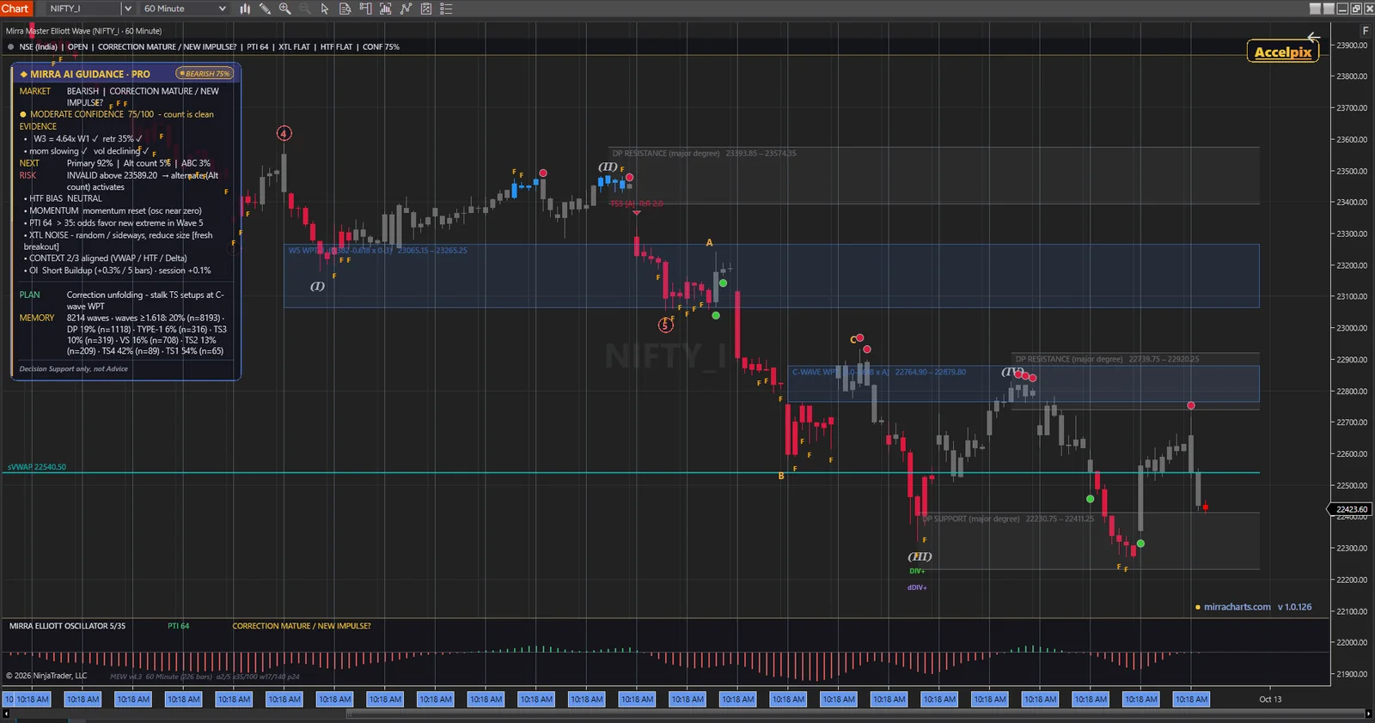Viewport: 1375px width, 723px height.
Task: Click the © 2026 NinjaTrader, LLC text
Action: click(46, 676)
